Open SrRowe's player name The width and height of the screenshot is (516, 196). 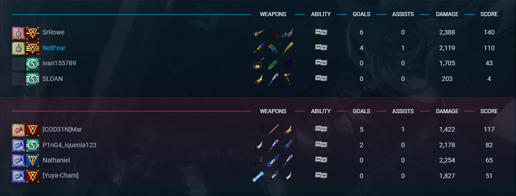click(53, 32)
